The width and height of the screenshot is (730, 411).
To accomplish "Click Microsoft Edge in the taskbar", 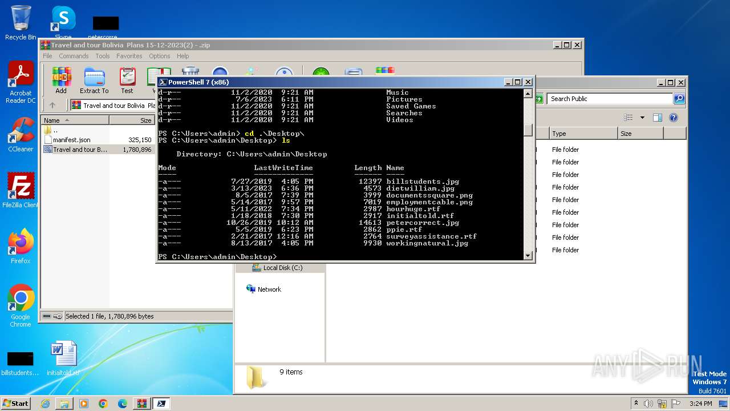I will tap(123, 404).
